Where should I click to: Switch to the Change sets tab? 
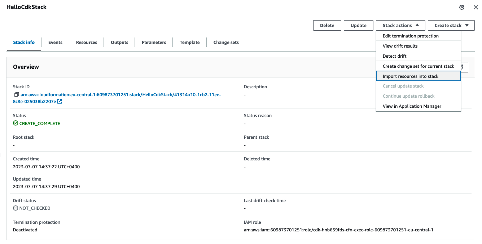point(226,42)
